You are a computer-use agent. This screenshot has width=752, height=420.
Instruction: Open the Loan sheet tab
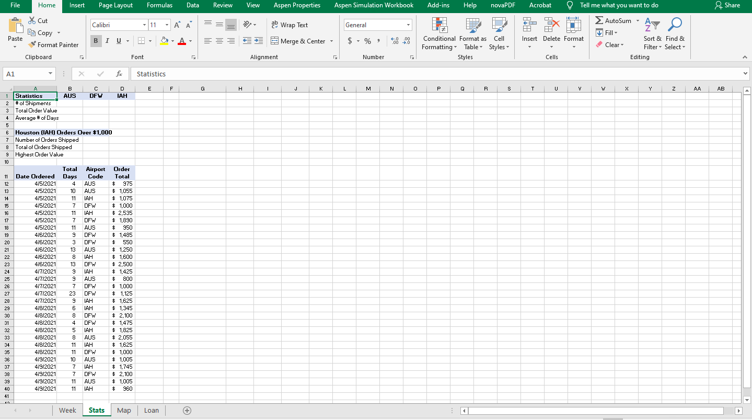tap(151, 410)
